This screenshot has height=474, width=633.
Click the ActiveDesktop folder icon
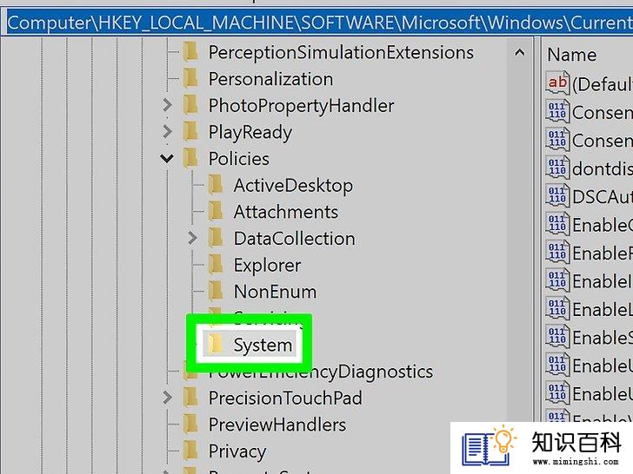coord(216,186)
